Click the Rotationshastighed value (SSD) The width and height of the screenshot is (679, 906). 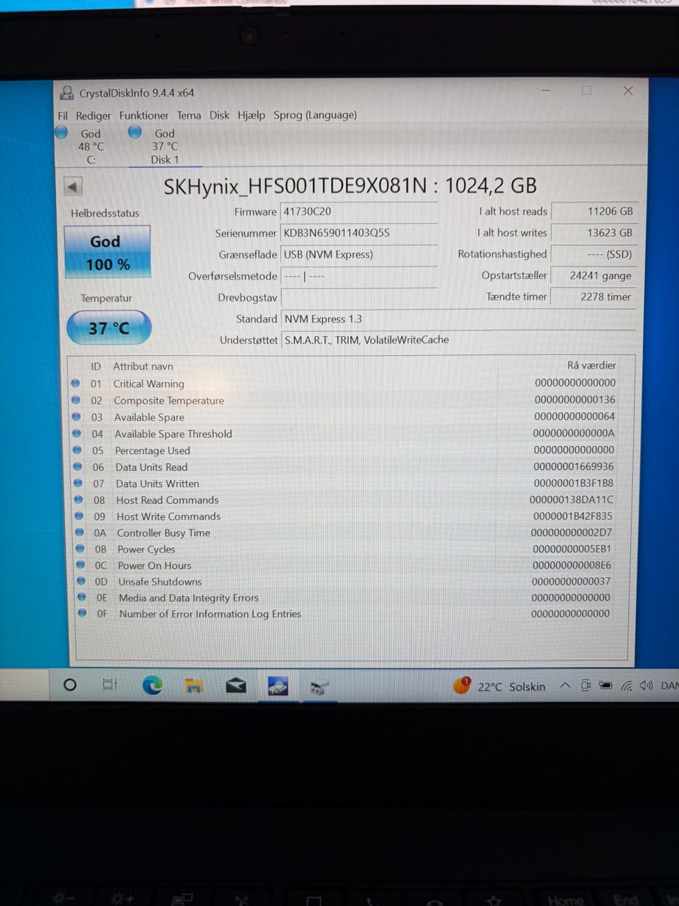click(x=594, y=253)
